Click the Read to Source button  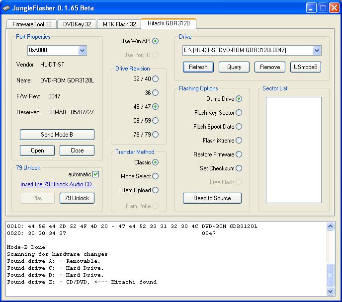click(212, 198)
